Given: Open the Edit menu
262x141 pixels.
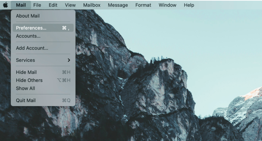Looking at the screenshot, I should (x=53, y=5).
